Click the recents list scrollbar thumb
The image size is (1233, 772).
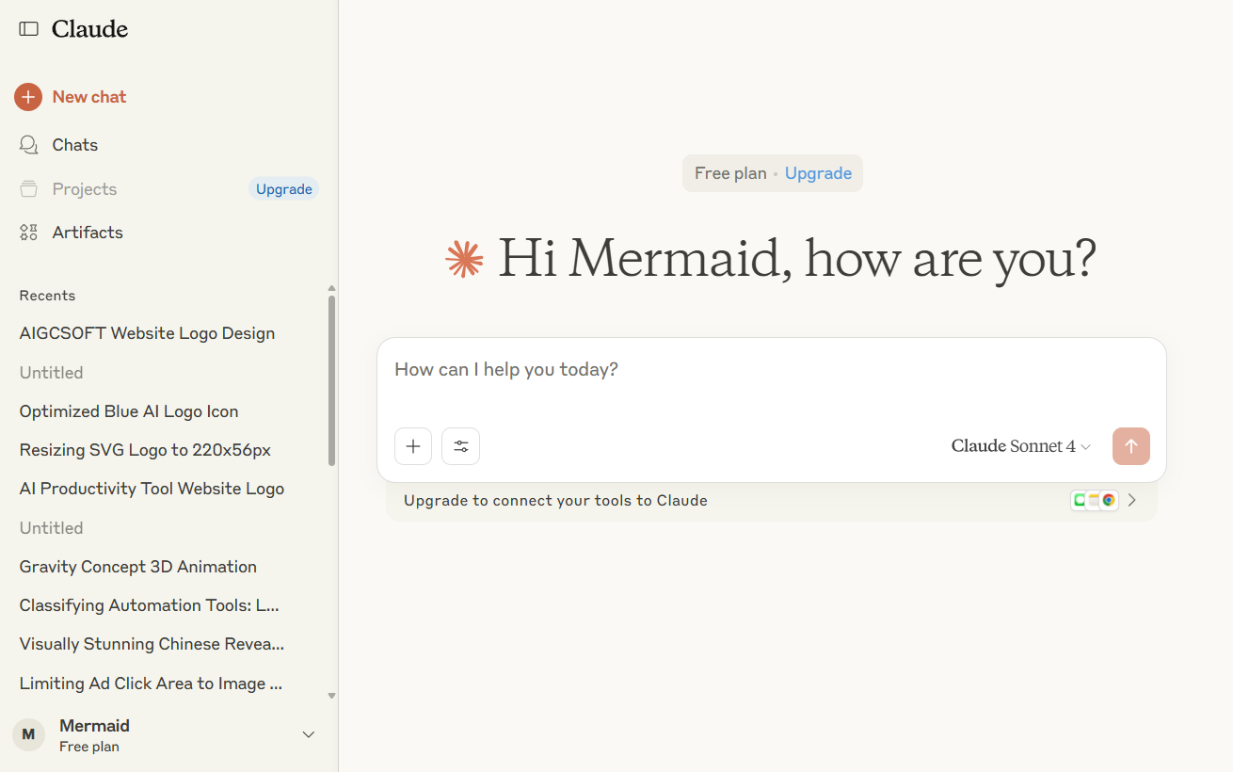click(331, 379)
